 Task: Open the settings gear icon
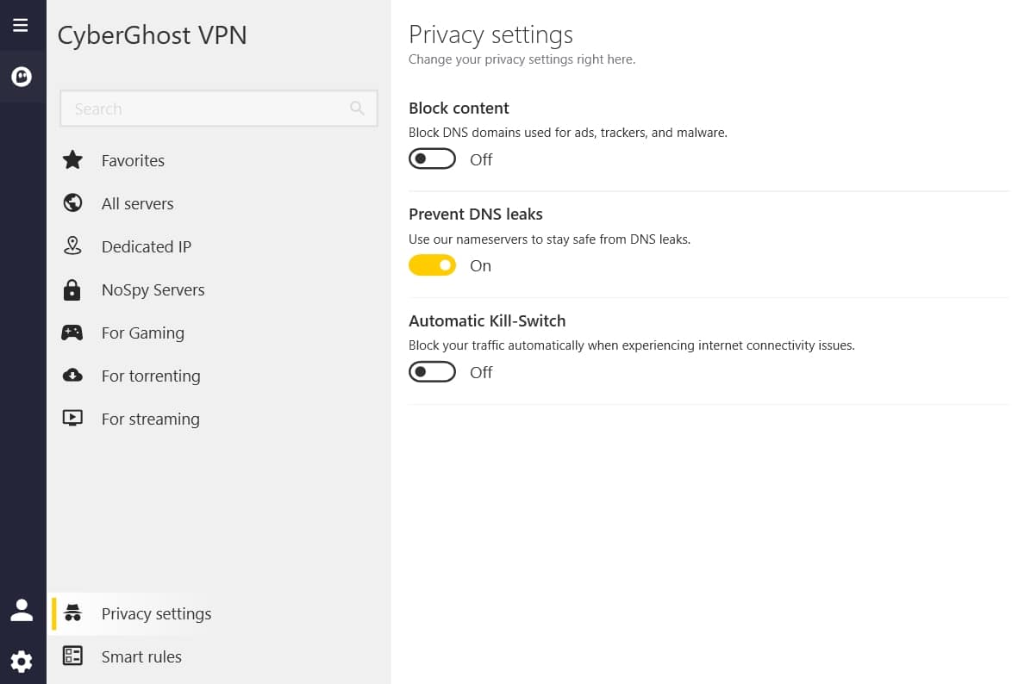[22, 662]
